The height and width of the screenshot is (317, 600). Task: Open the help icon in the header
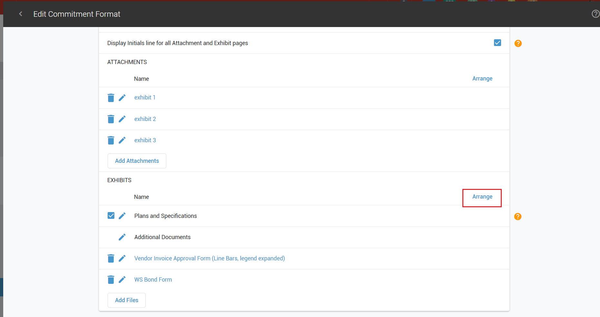tap(595, 14)
